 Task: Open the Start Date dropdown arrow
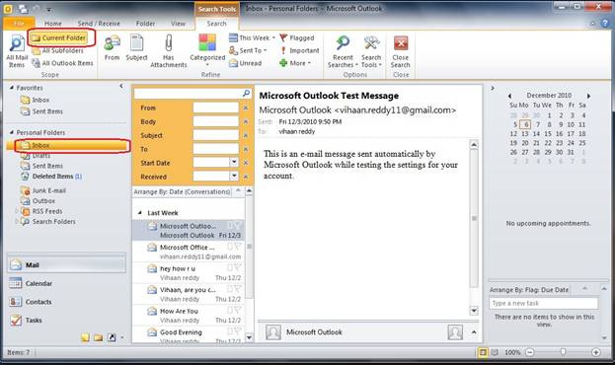click(234, 163)
